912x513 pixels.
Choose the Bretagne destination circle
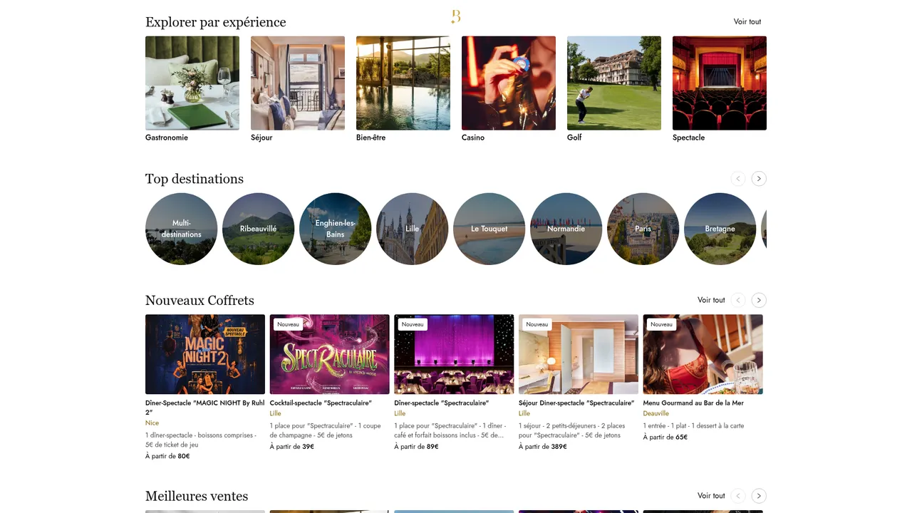pos(720,229)
